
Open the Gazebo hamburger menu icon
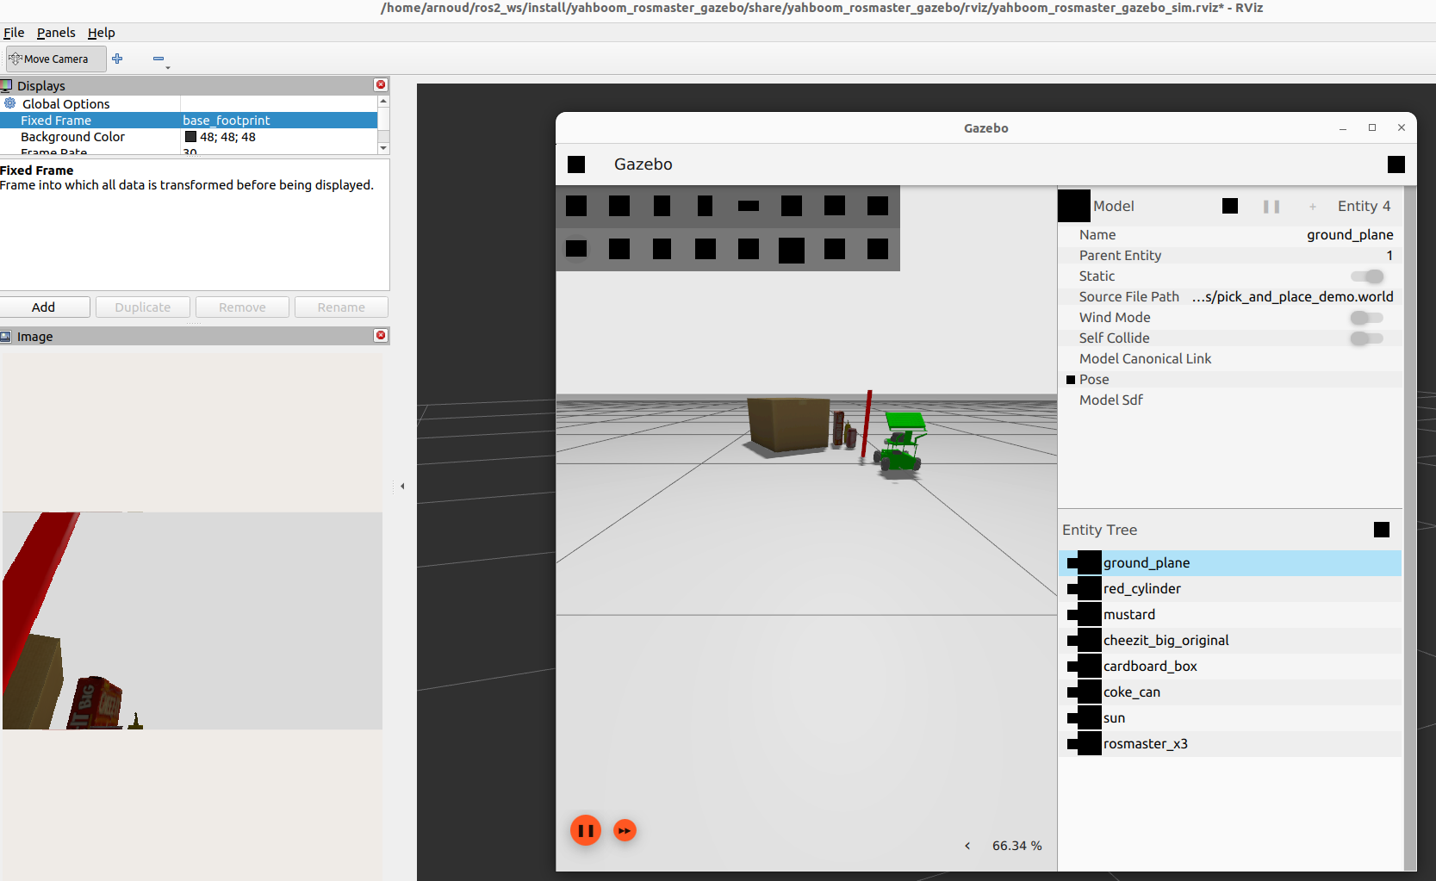576,164
